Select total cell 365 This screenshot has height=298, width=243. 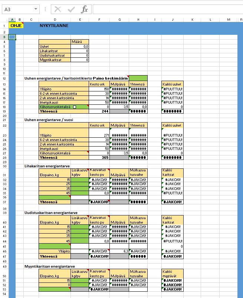coord(99,158)
